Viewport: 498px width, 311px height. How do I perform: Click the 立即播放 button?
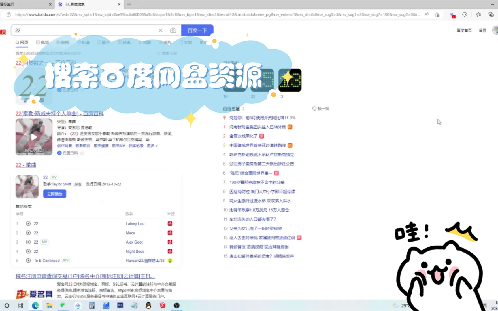coord(54,194)
